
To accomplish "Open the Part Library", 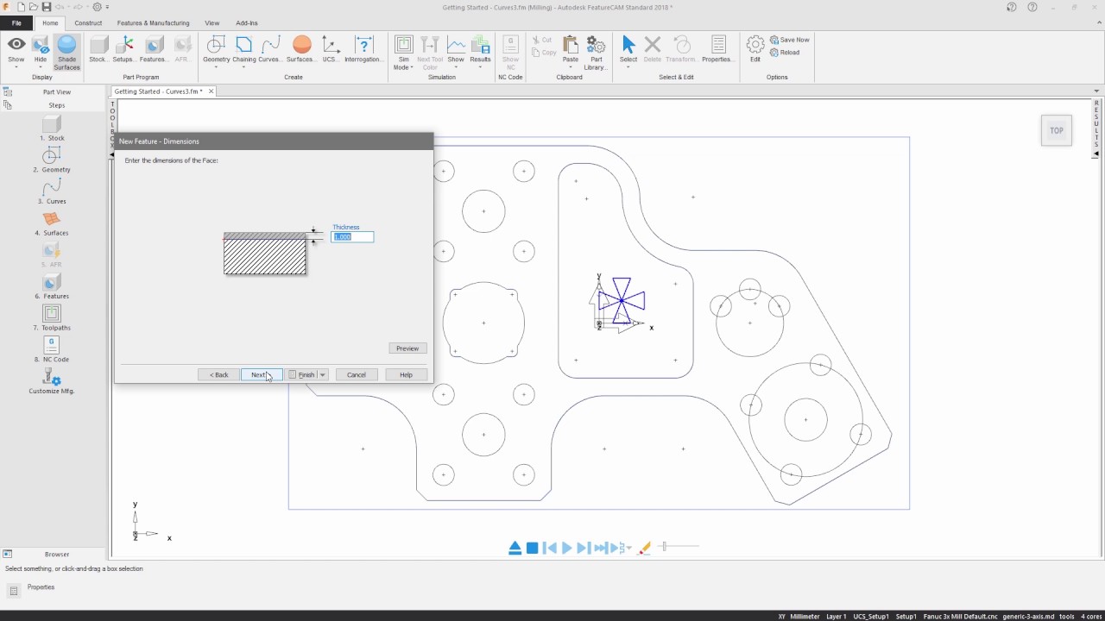I will (596, 52).
